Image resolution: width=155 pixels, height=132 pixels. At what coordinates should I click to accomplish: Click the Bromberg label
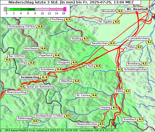tap(133, 64)
